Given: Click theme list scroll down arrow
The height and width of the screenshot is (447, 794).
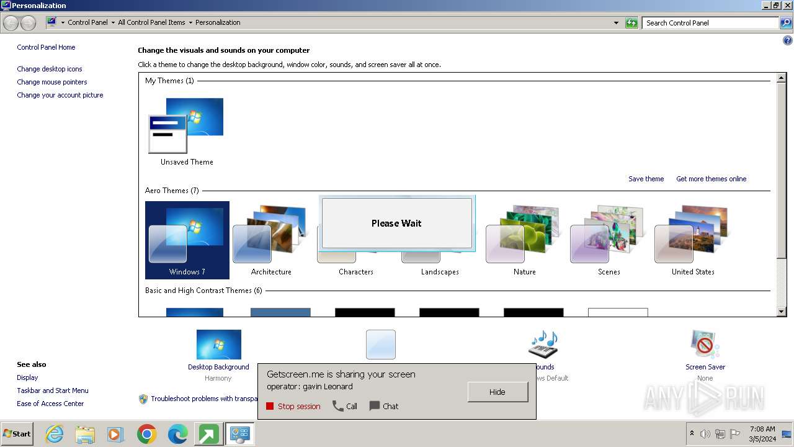Looking at the screenshot, I should point(782,312).
